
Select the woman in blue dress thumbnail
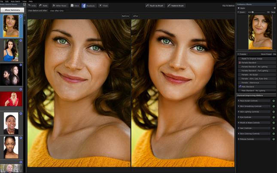tap(10, 50)
